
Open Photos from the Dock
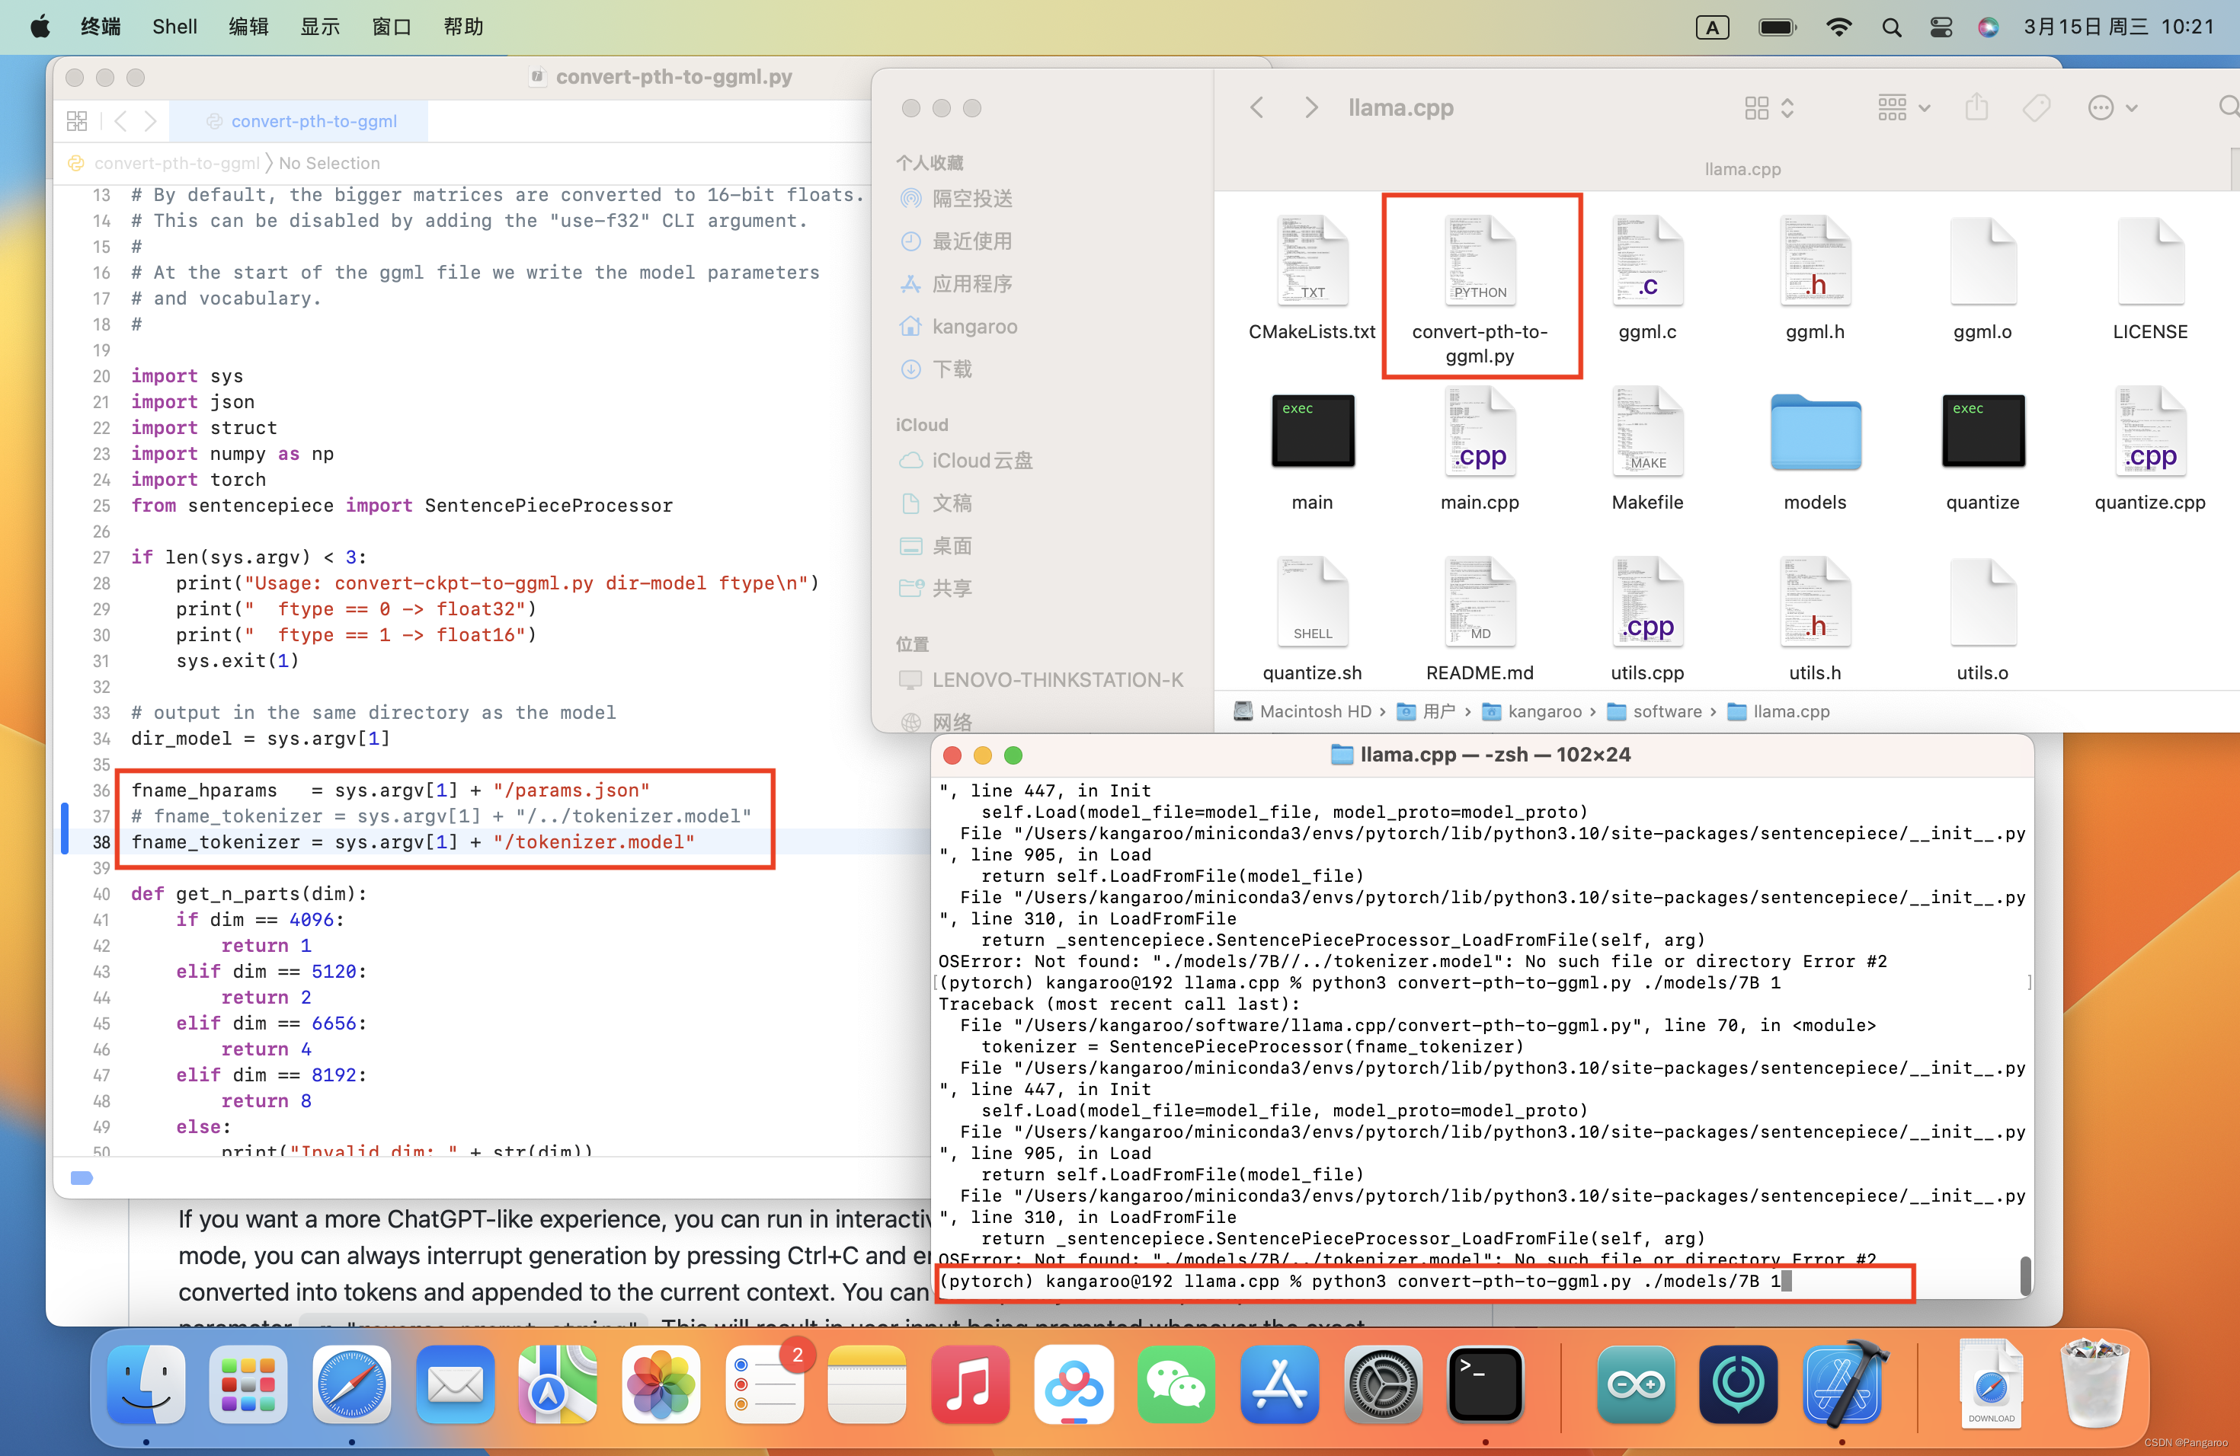click(661, 1384)
